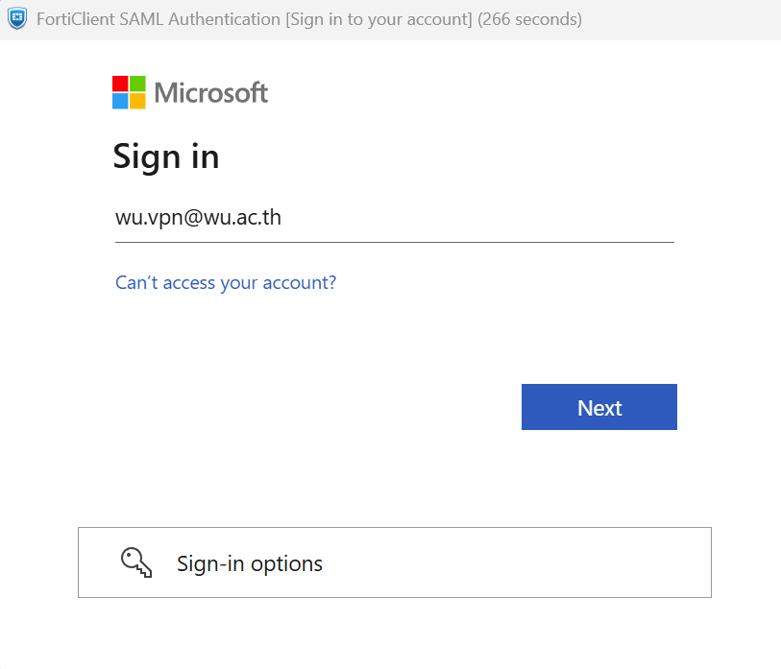
Task: Open the Sign-in options box
Action: pos(394,562)
